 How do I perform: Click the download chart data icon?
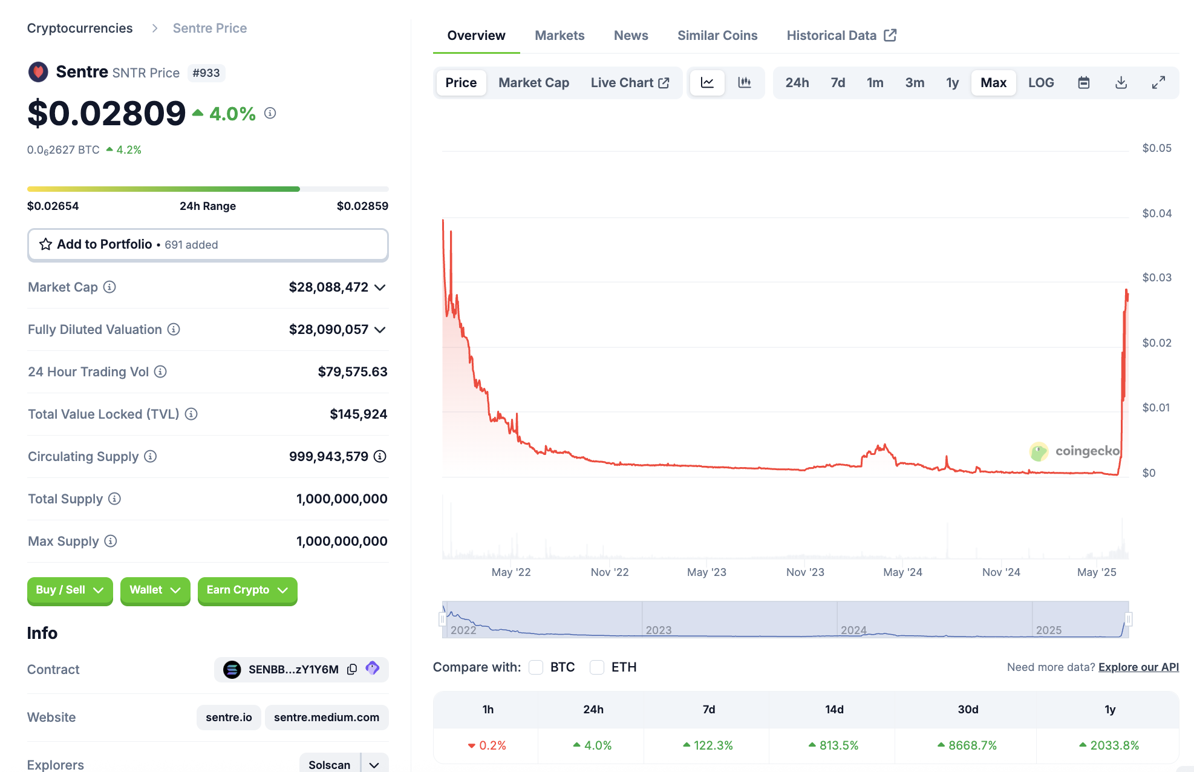pyautogui.click(x=1121, y=83)
